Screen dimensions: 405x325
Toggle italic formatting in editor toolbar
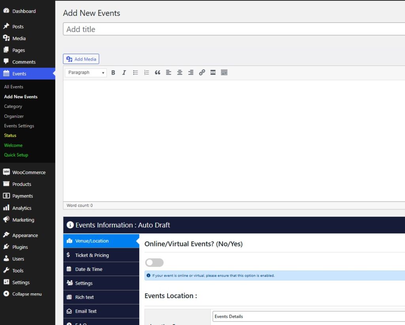pyautogui.click(x=124, y=73)
